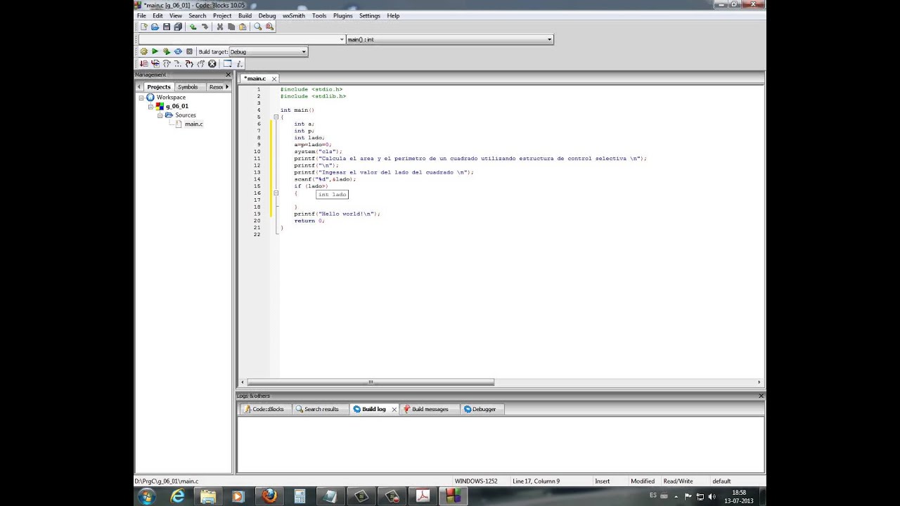Click the Run to cursor debugger icon
The width and height of the screenshot is (900, 506).
(x=155, y=63)
